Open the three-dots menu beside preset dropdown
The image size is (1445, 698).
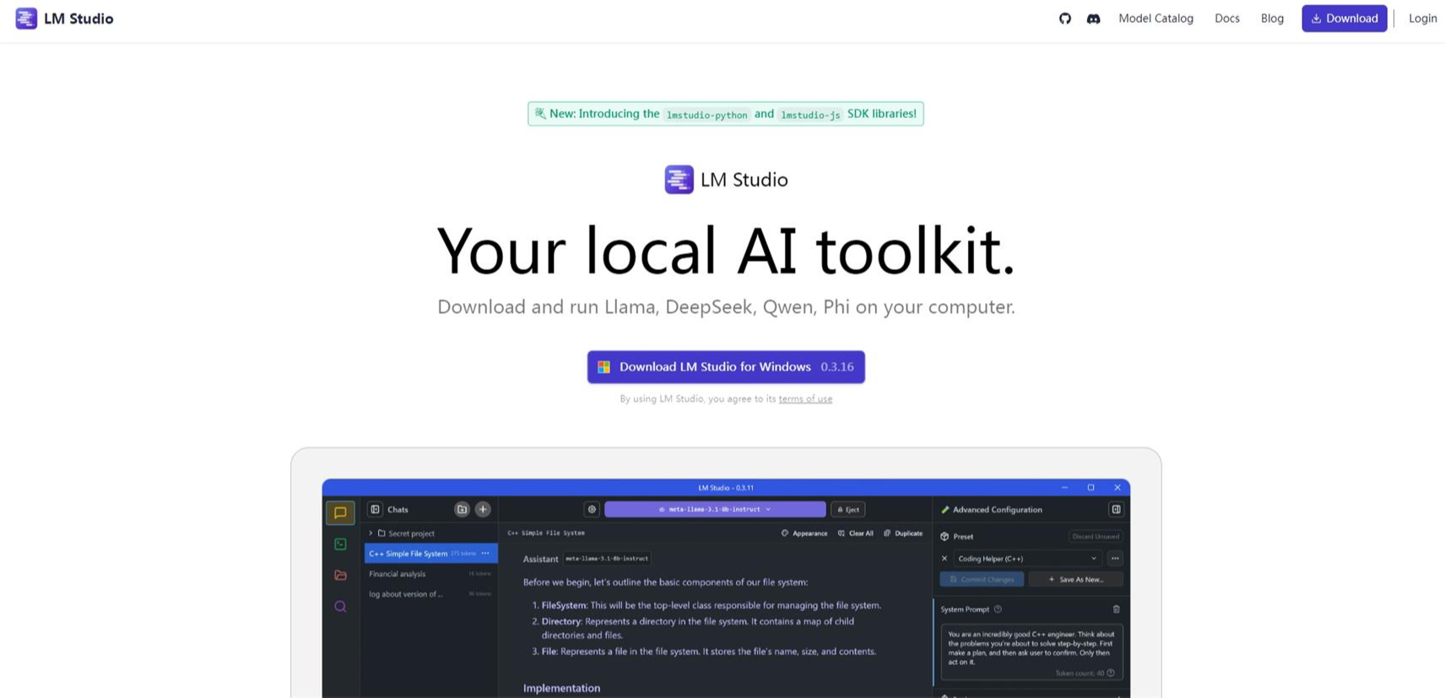click(x=1115, y=559)
